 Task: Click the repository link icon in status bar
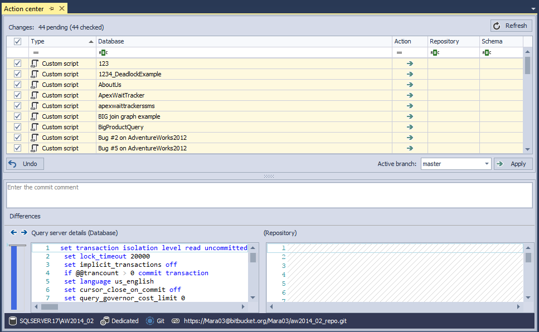click(176, 321)
